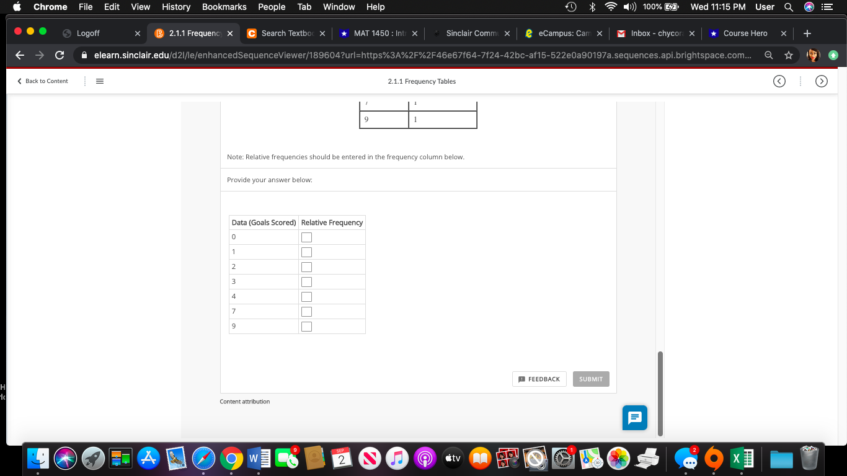Click relative frequency box for 1 goal
The image size is (847, 476).
tap(306, 252)
